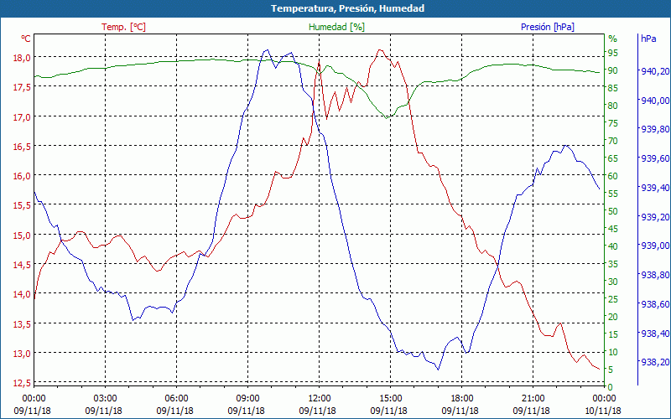Click humidity axis value '50'
671x419 pixels.
tap(613, 211)
